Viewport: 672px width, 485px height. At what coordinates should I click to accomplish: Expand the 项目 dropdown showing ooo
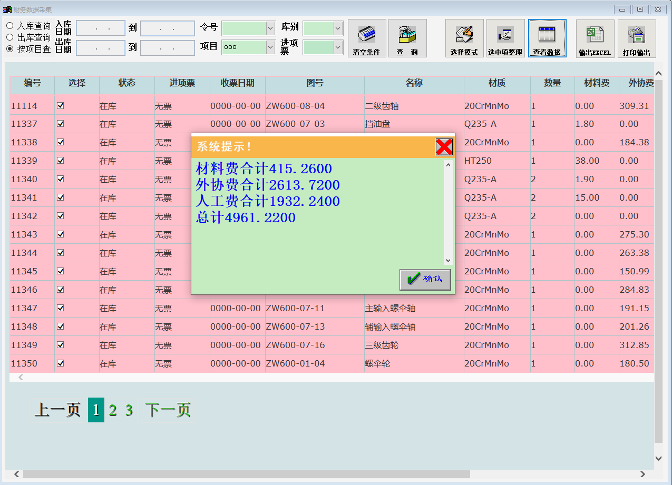[x=270, y=47]
